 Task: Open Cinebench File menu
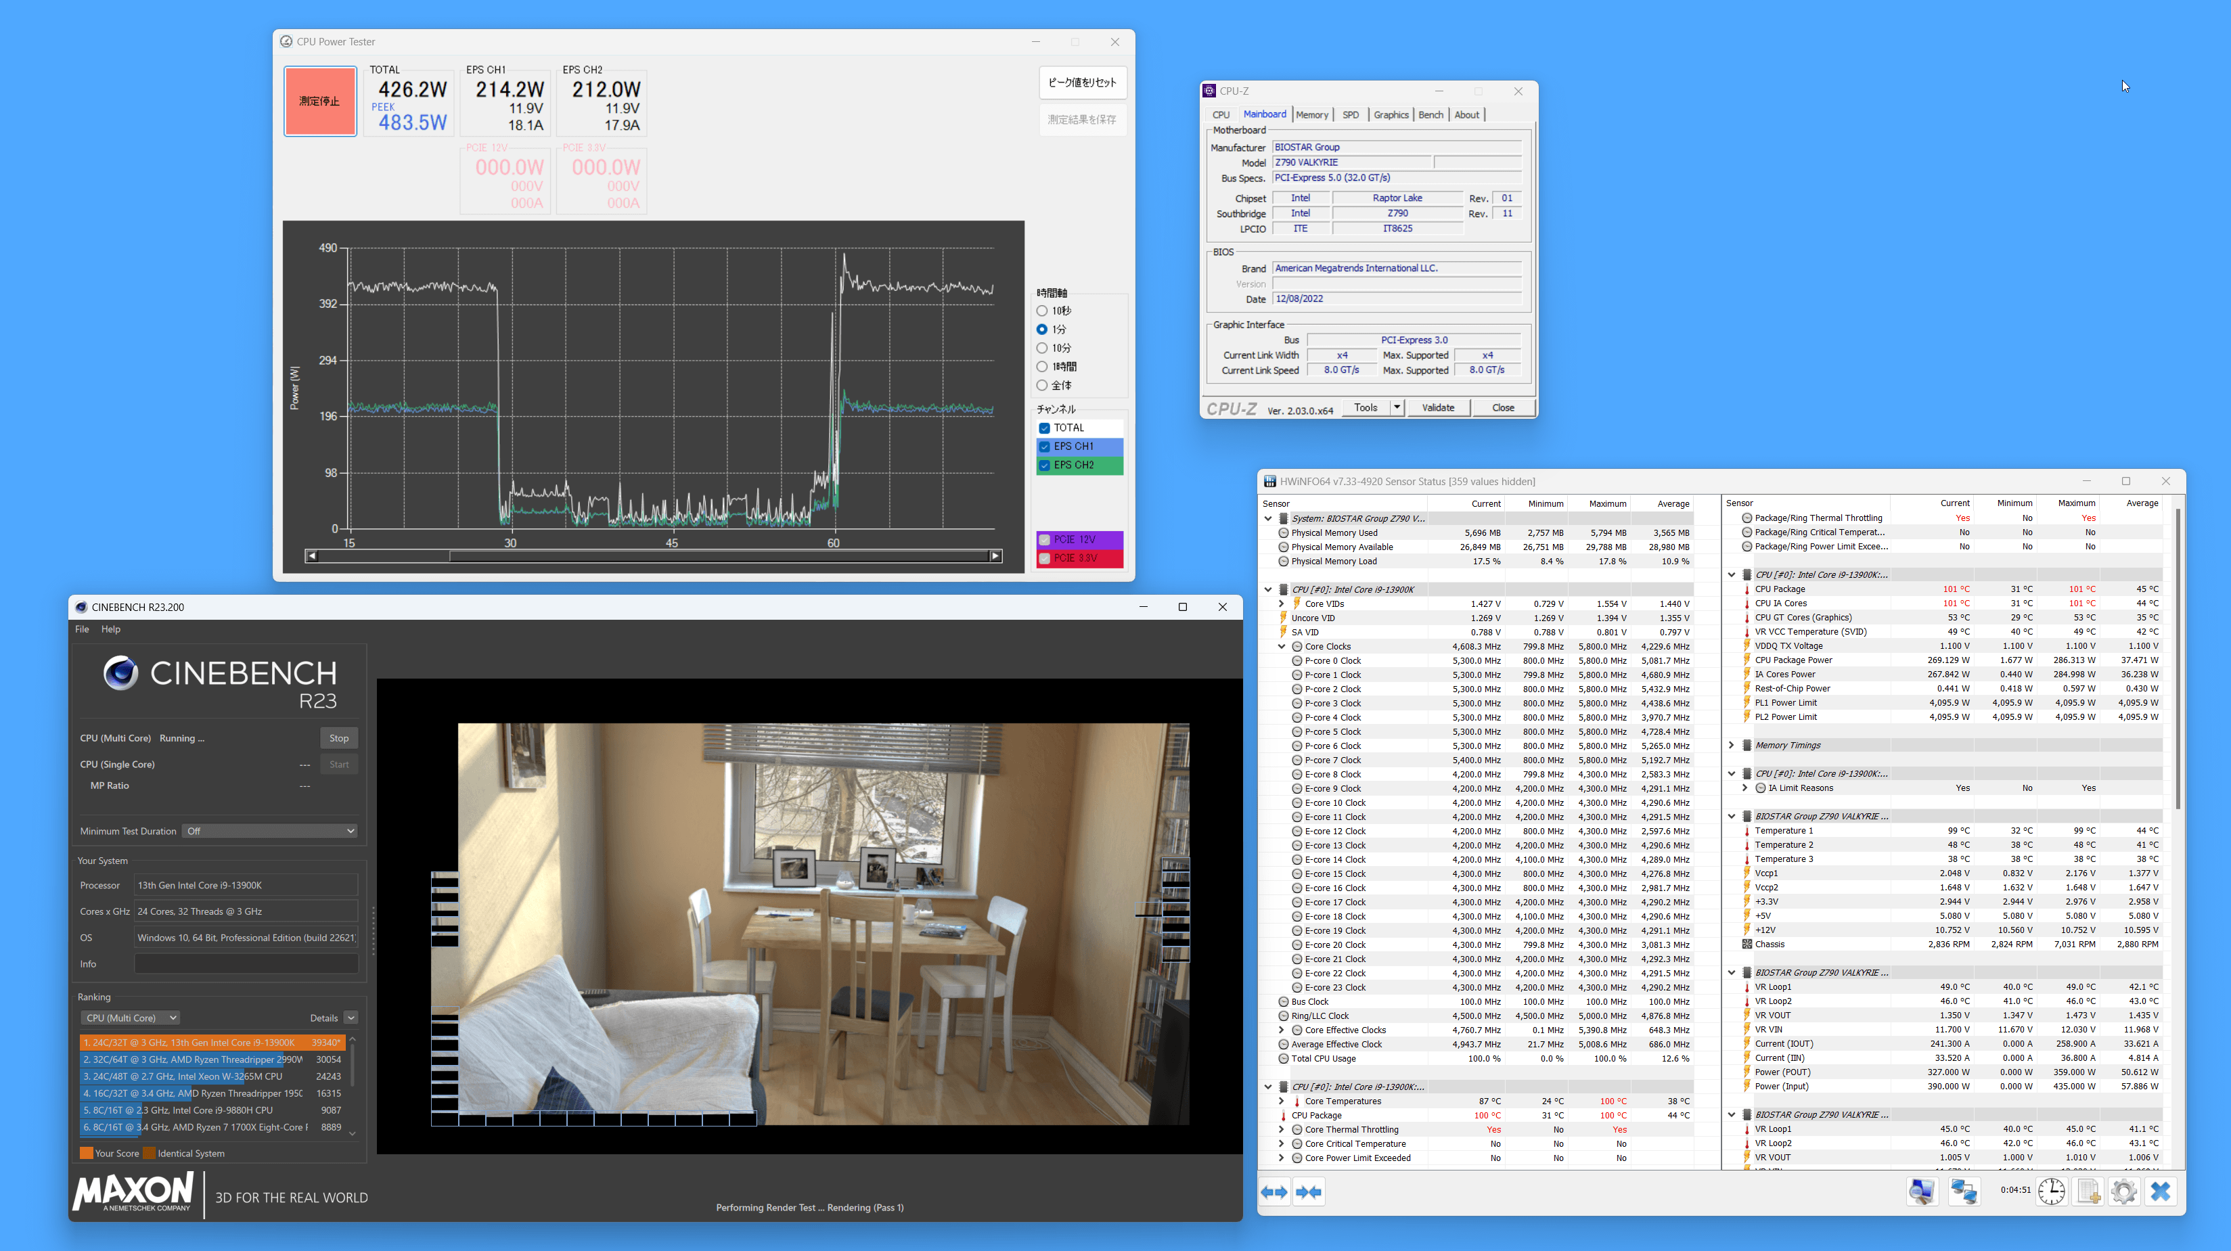[83, 629]
